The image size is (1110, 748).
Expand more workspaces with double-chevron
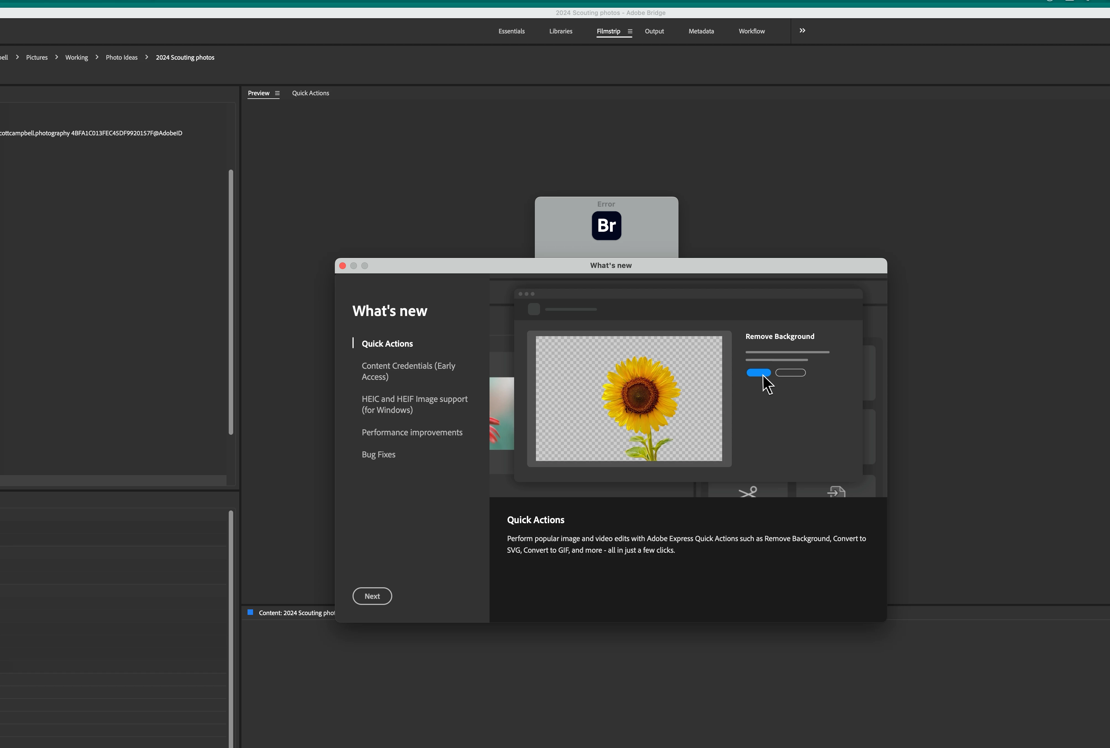pyautogui.click(x=802, y=31)
